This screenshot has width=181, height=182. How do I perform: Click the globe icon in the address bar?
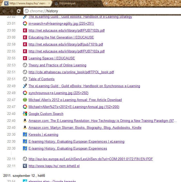27,11
